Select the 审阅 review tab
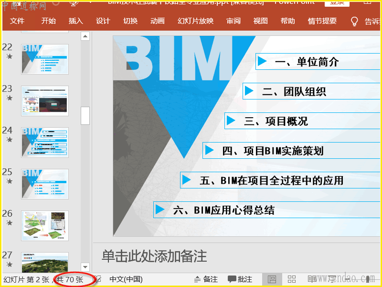 pos(233,21)
